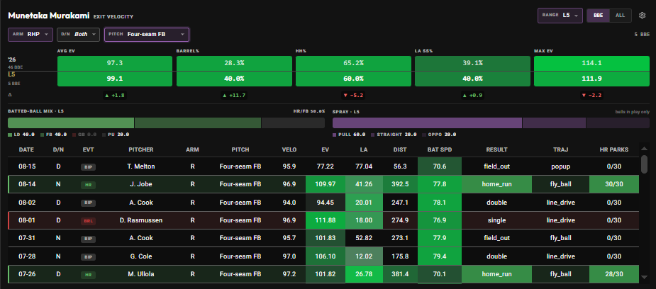Click the 30/30 HR parks cell
The height and width of the screenshot is (289, 656).
point(613,184)
